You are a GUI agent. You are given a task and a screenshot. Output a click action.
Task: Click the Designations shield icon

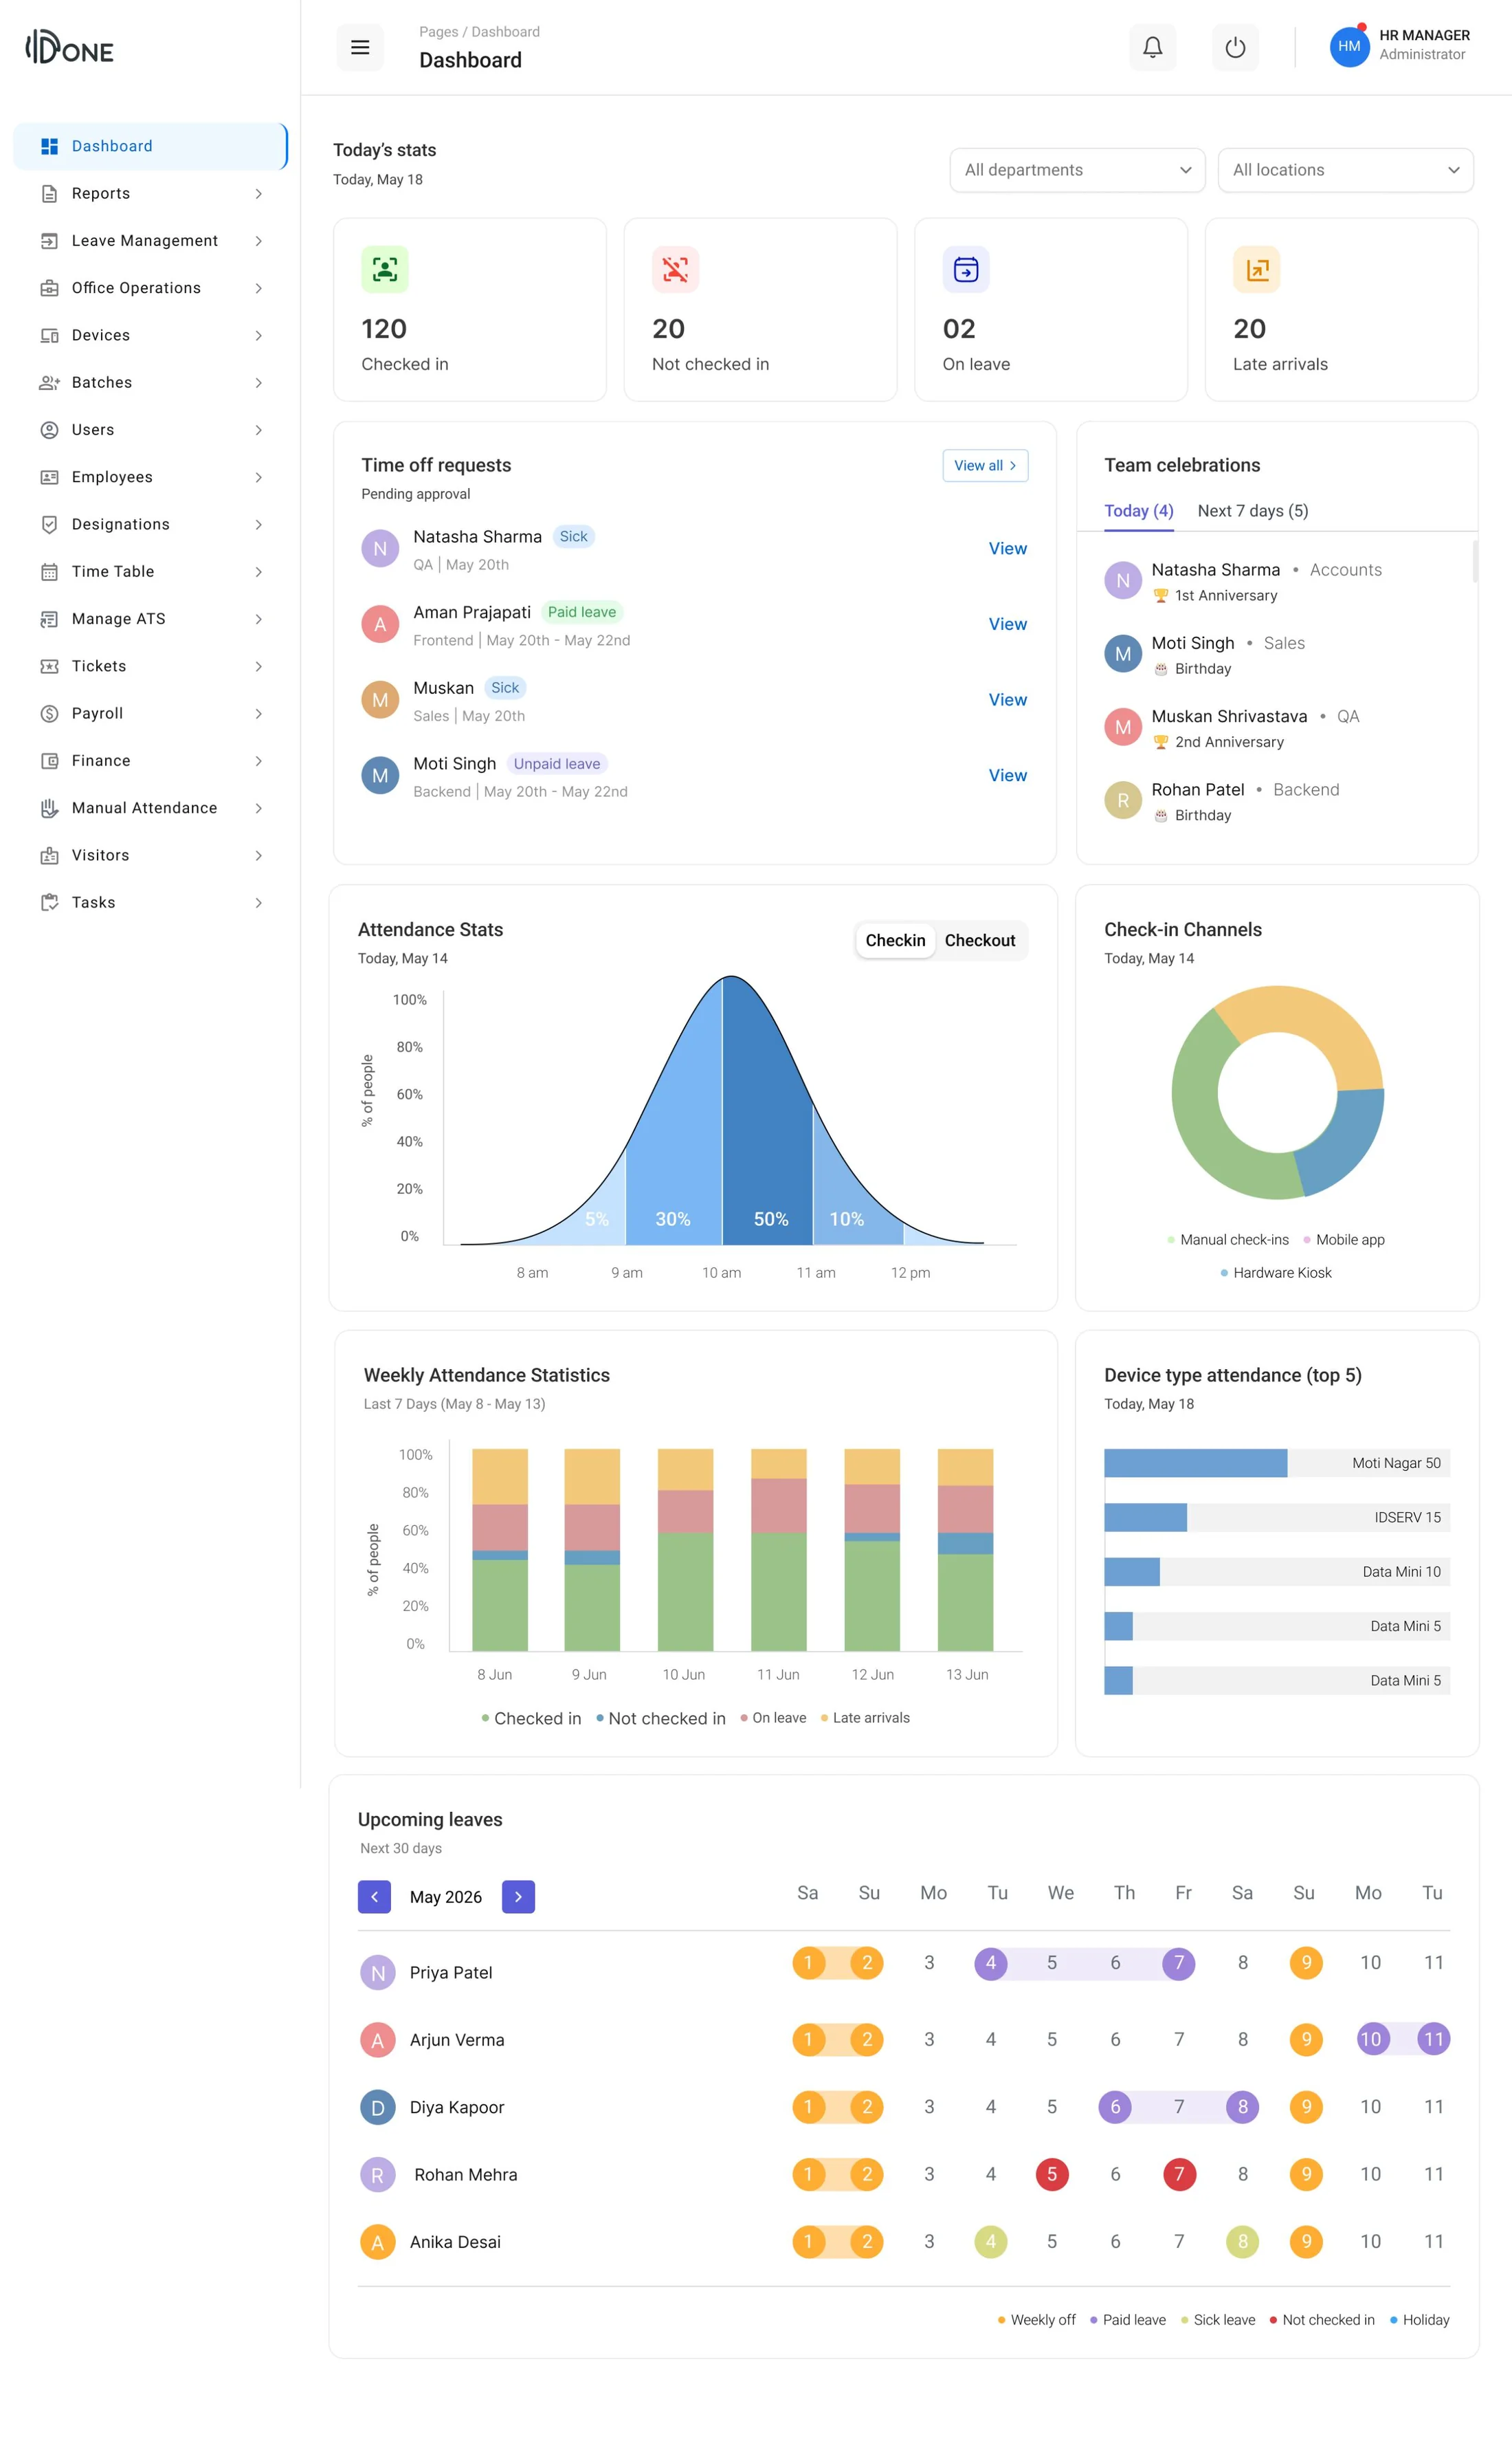[49, 524]
